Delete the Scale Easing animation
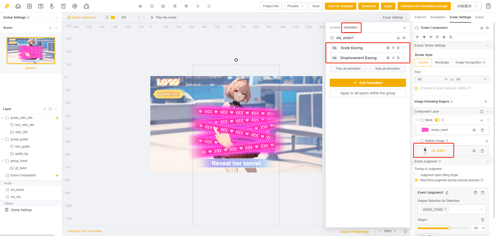Viewport: 495px width, 236px height. point(398,48)
